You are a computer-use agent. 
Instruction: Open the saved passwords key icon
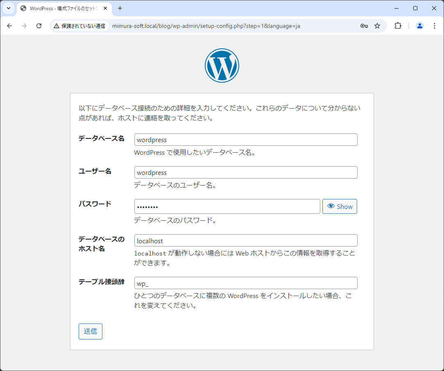(x=364, y=25)
